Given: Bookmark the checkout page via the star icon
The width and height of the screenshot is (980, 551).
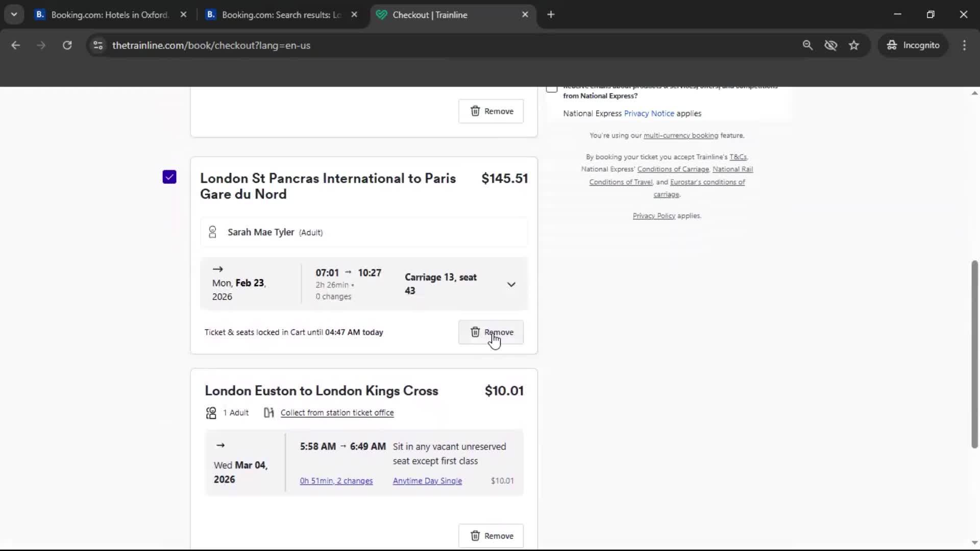Looking at the screenshot, I should coord(854,45).
